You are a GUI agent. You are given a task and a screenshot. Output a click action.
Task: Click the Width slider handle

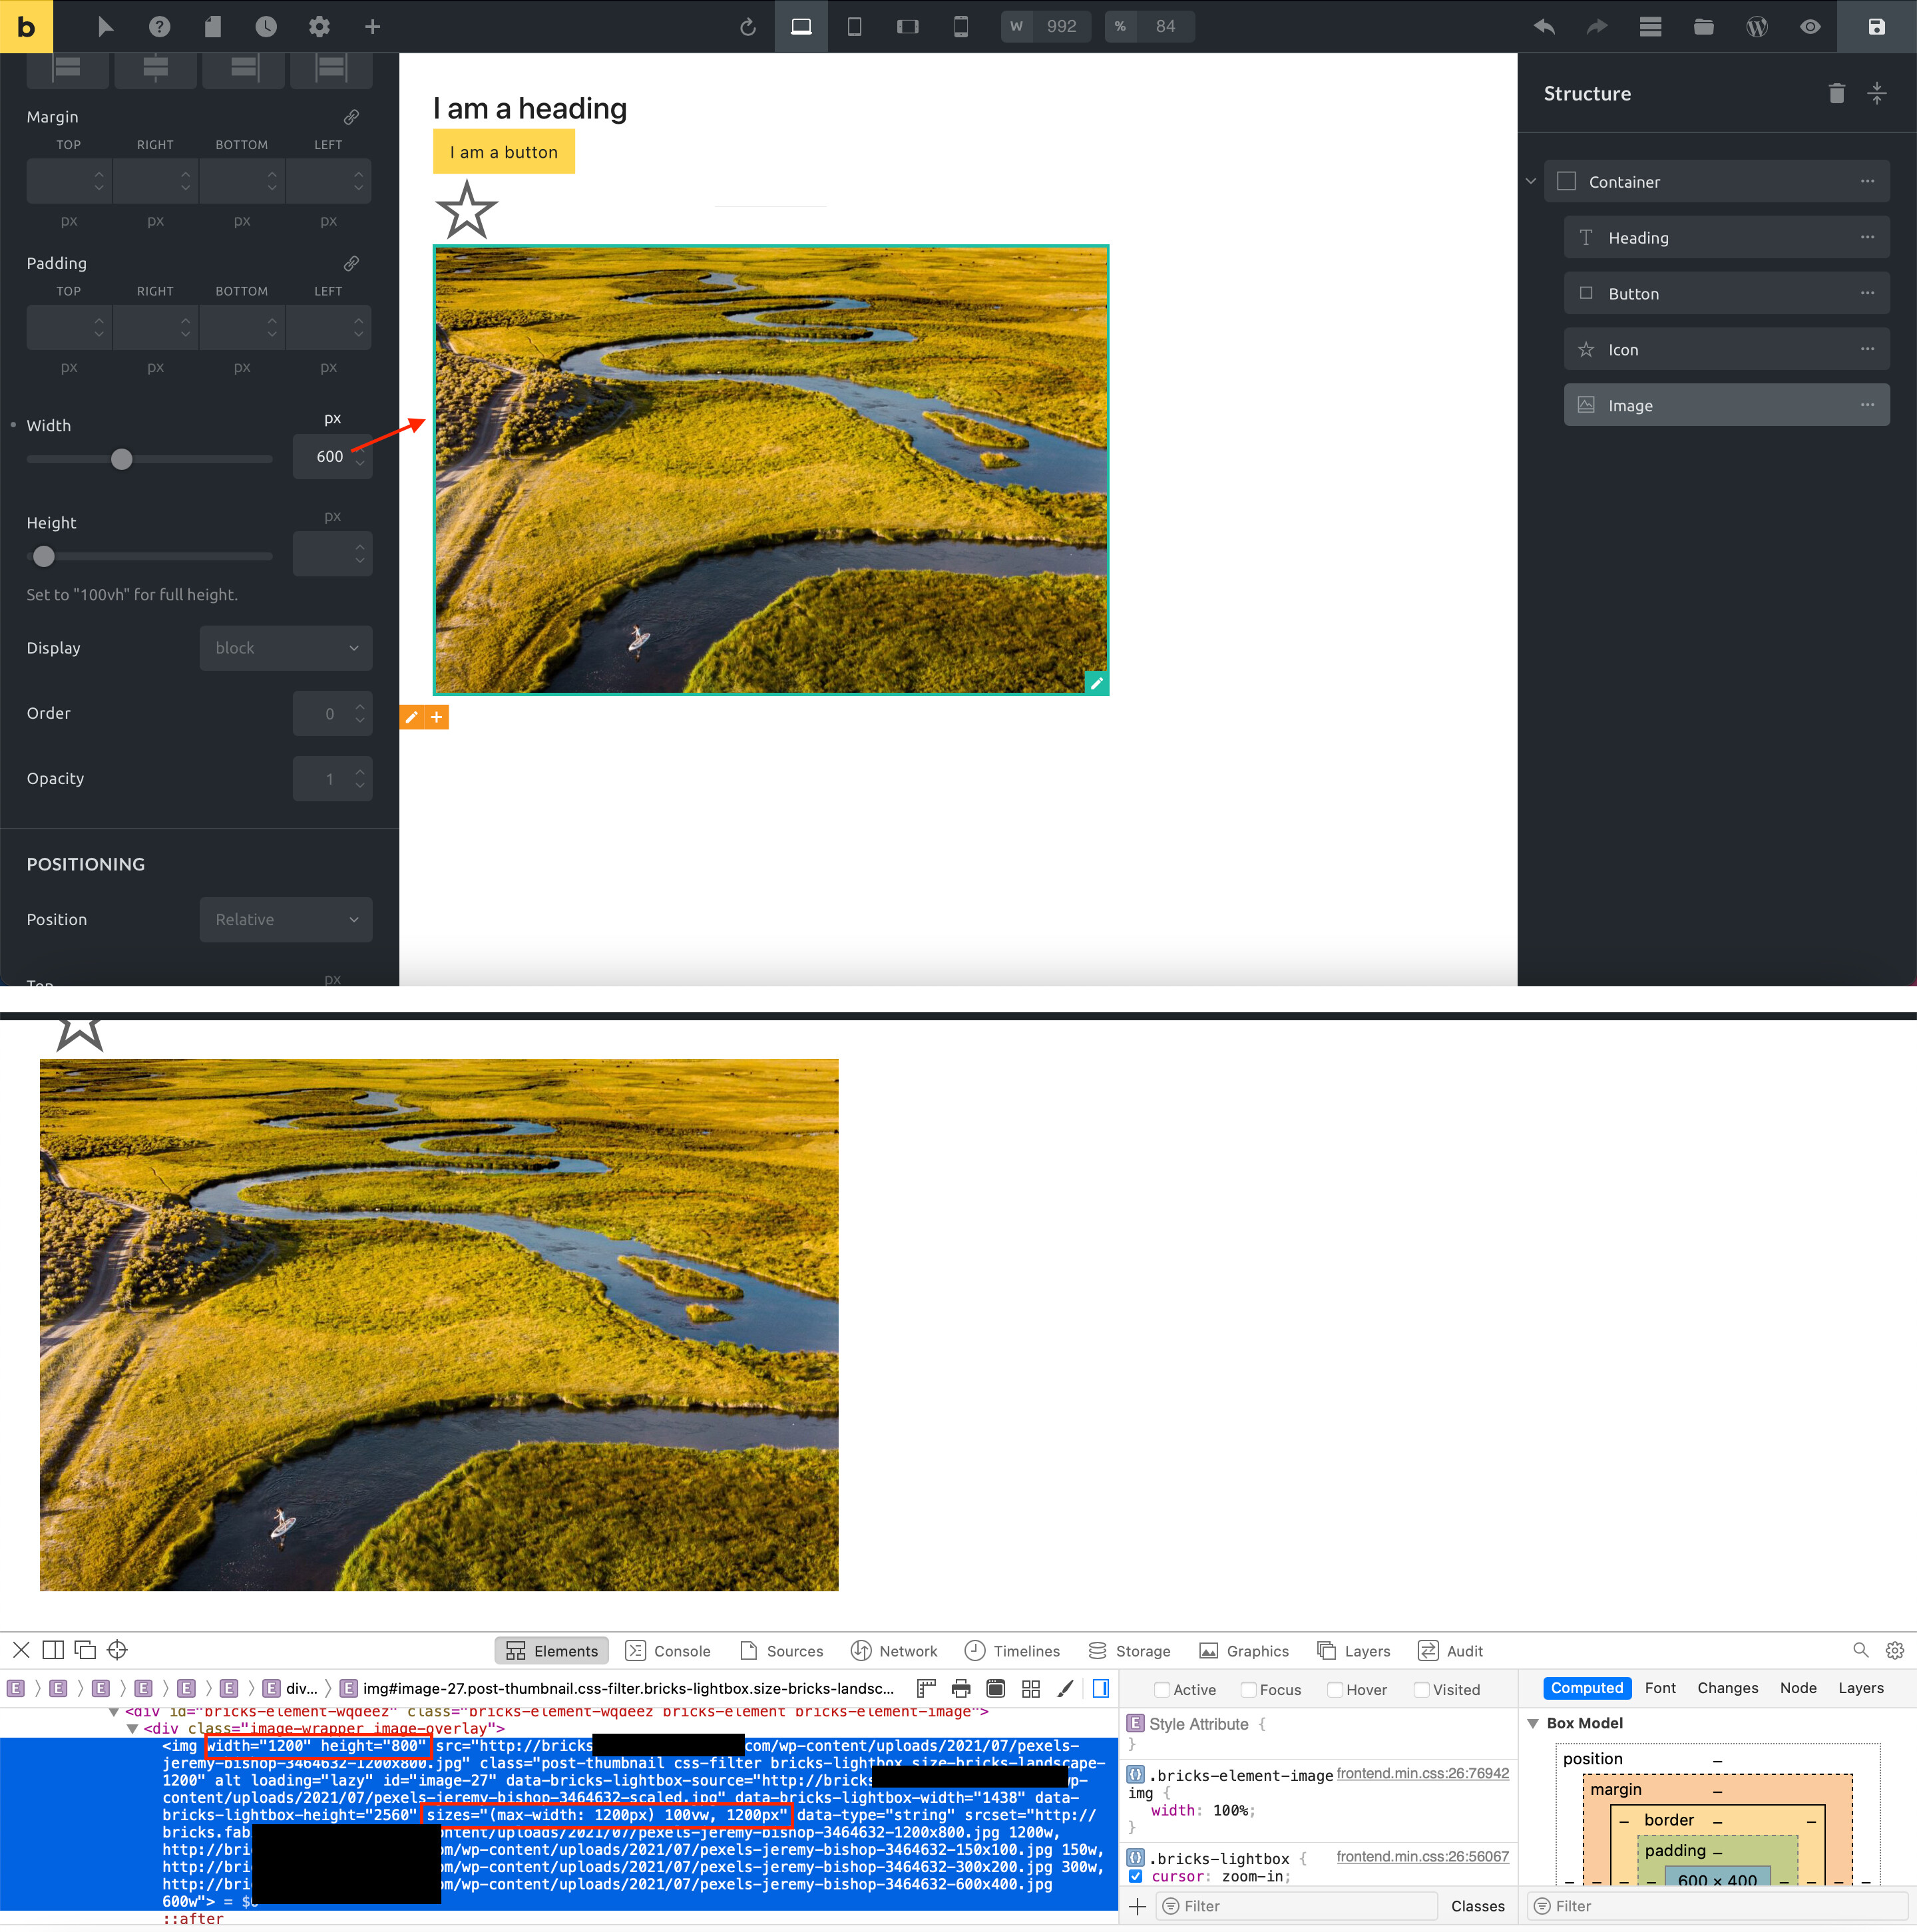point(121,459)
